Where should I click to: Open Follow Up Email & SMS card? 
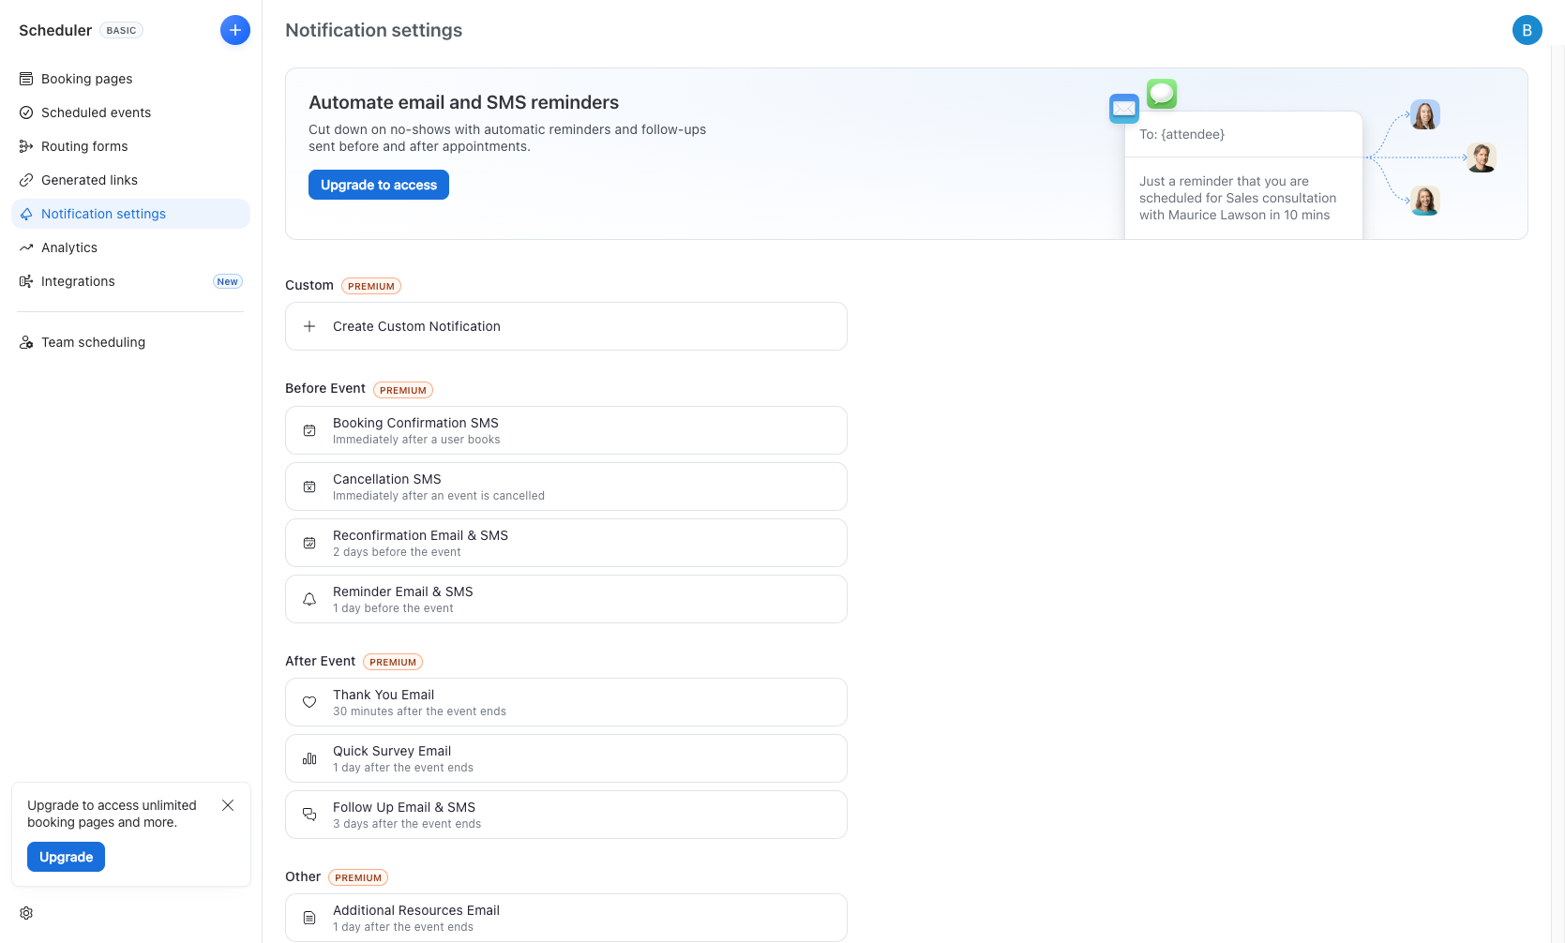566,815
